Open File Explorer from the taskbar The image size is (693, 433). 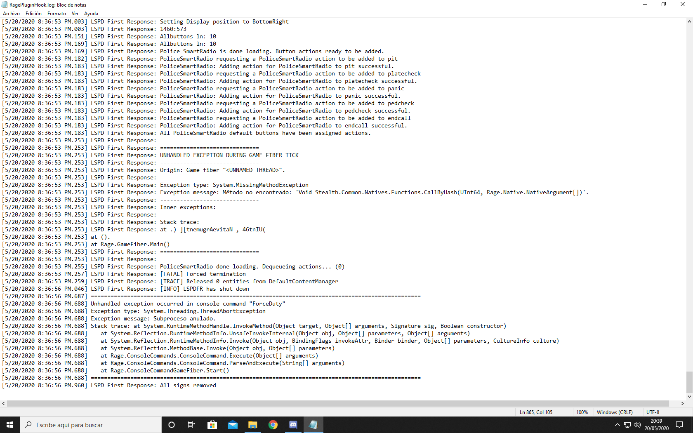click(x=252, y=425)
